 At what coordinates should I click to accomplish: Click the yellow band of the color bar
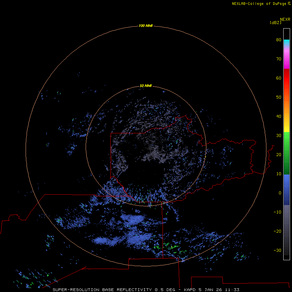pos(286,129)
